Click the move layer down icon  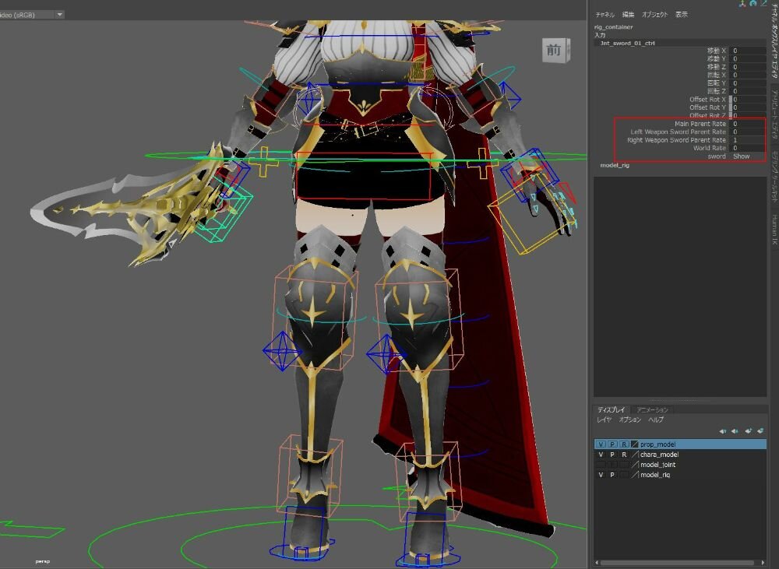[x=735, y=430]
